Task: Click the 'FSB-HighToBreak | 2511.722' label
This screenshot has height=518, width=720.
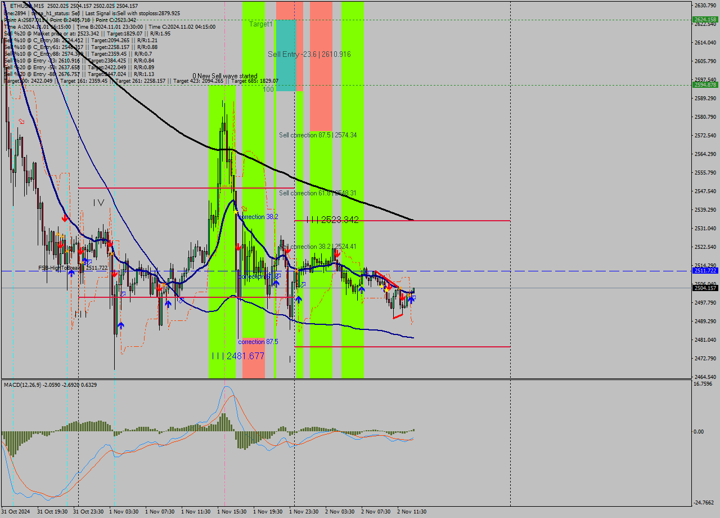Action: 73,268
